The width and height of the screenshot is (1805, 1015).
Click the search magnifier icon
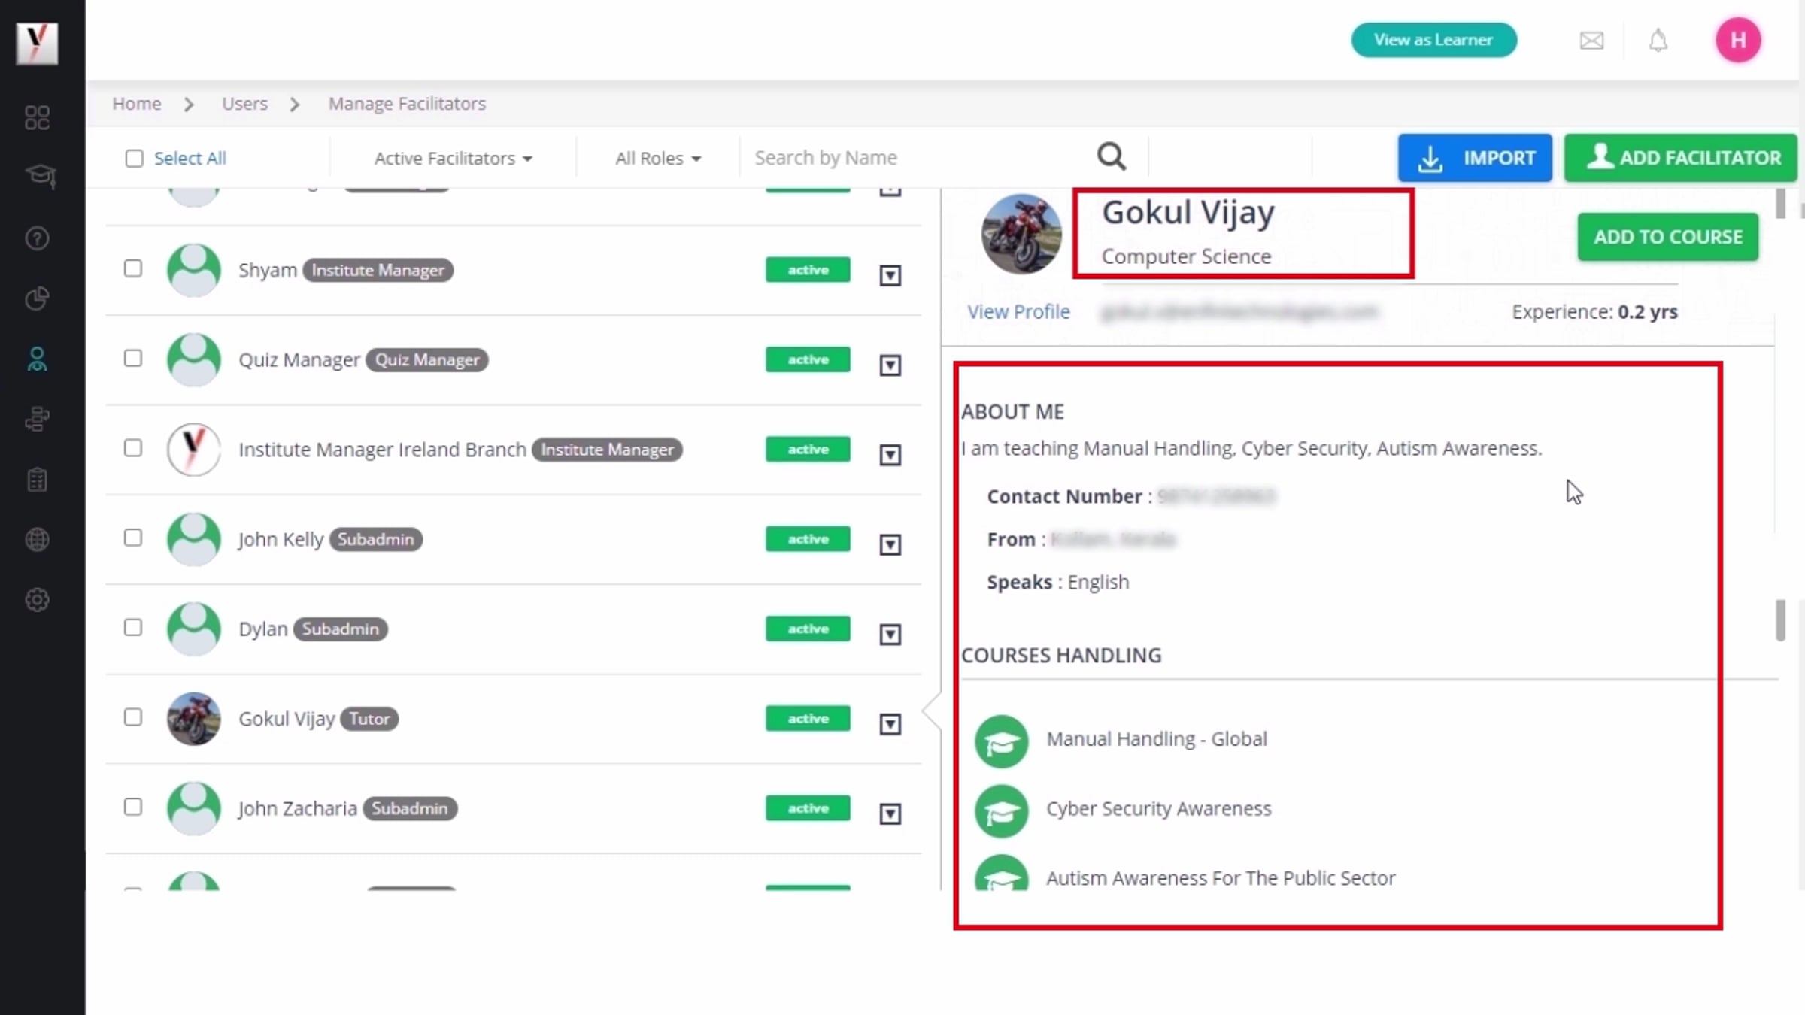[1112, 157]
